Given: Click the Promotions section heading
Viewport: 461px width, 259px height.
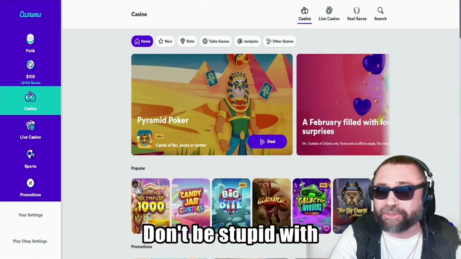Looking at the screenshot, I should pos(142,247).
